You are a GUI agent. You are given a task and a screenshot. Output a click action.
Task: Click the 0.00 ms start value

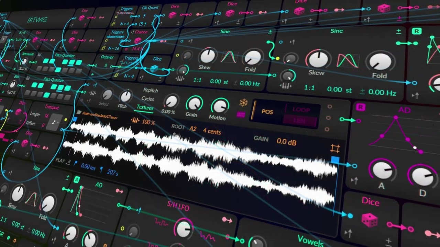coord(88,167)
